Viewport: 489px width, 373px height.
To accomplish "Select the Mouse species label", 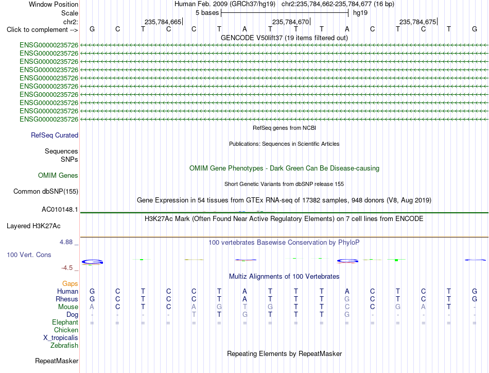I will click(68, 307).
